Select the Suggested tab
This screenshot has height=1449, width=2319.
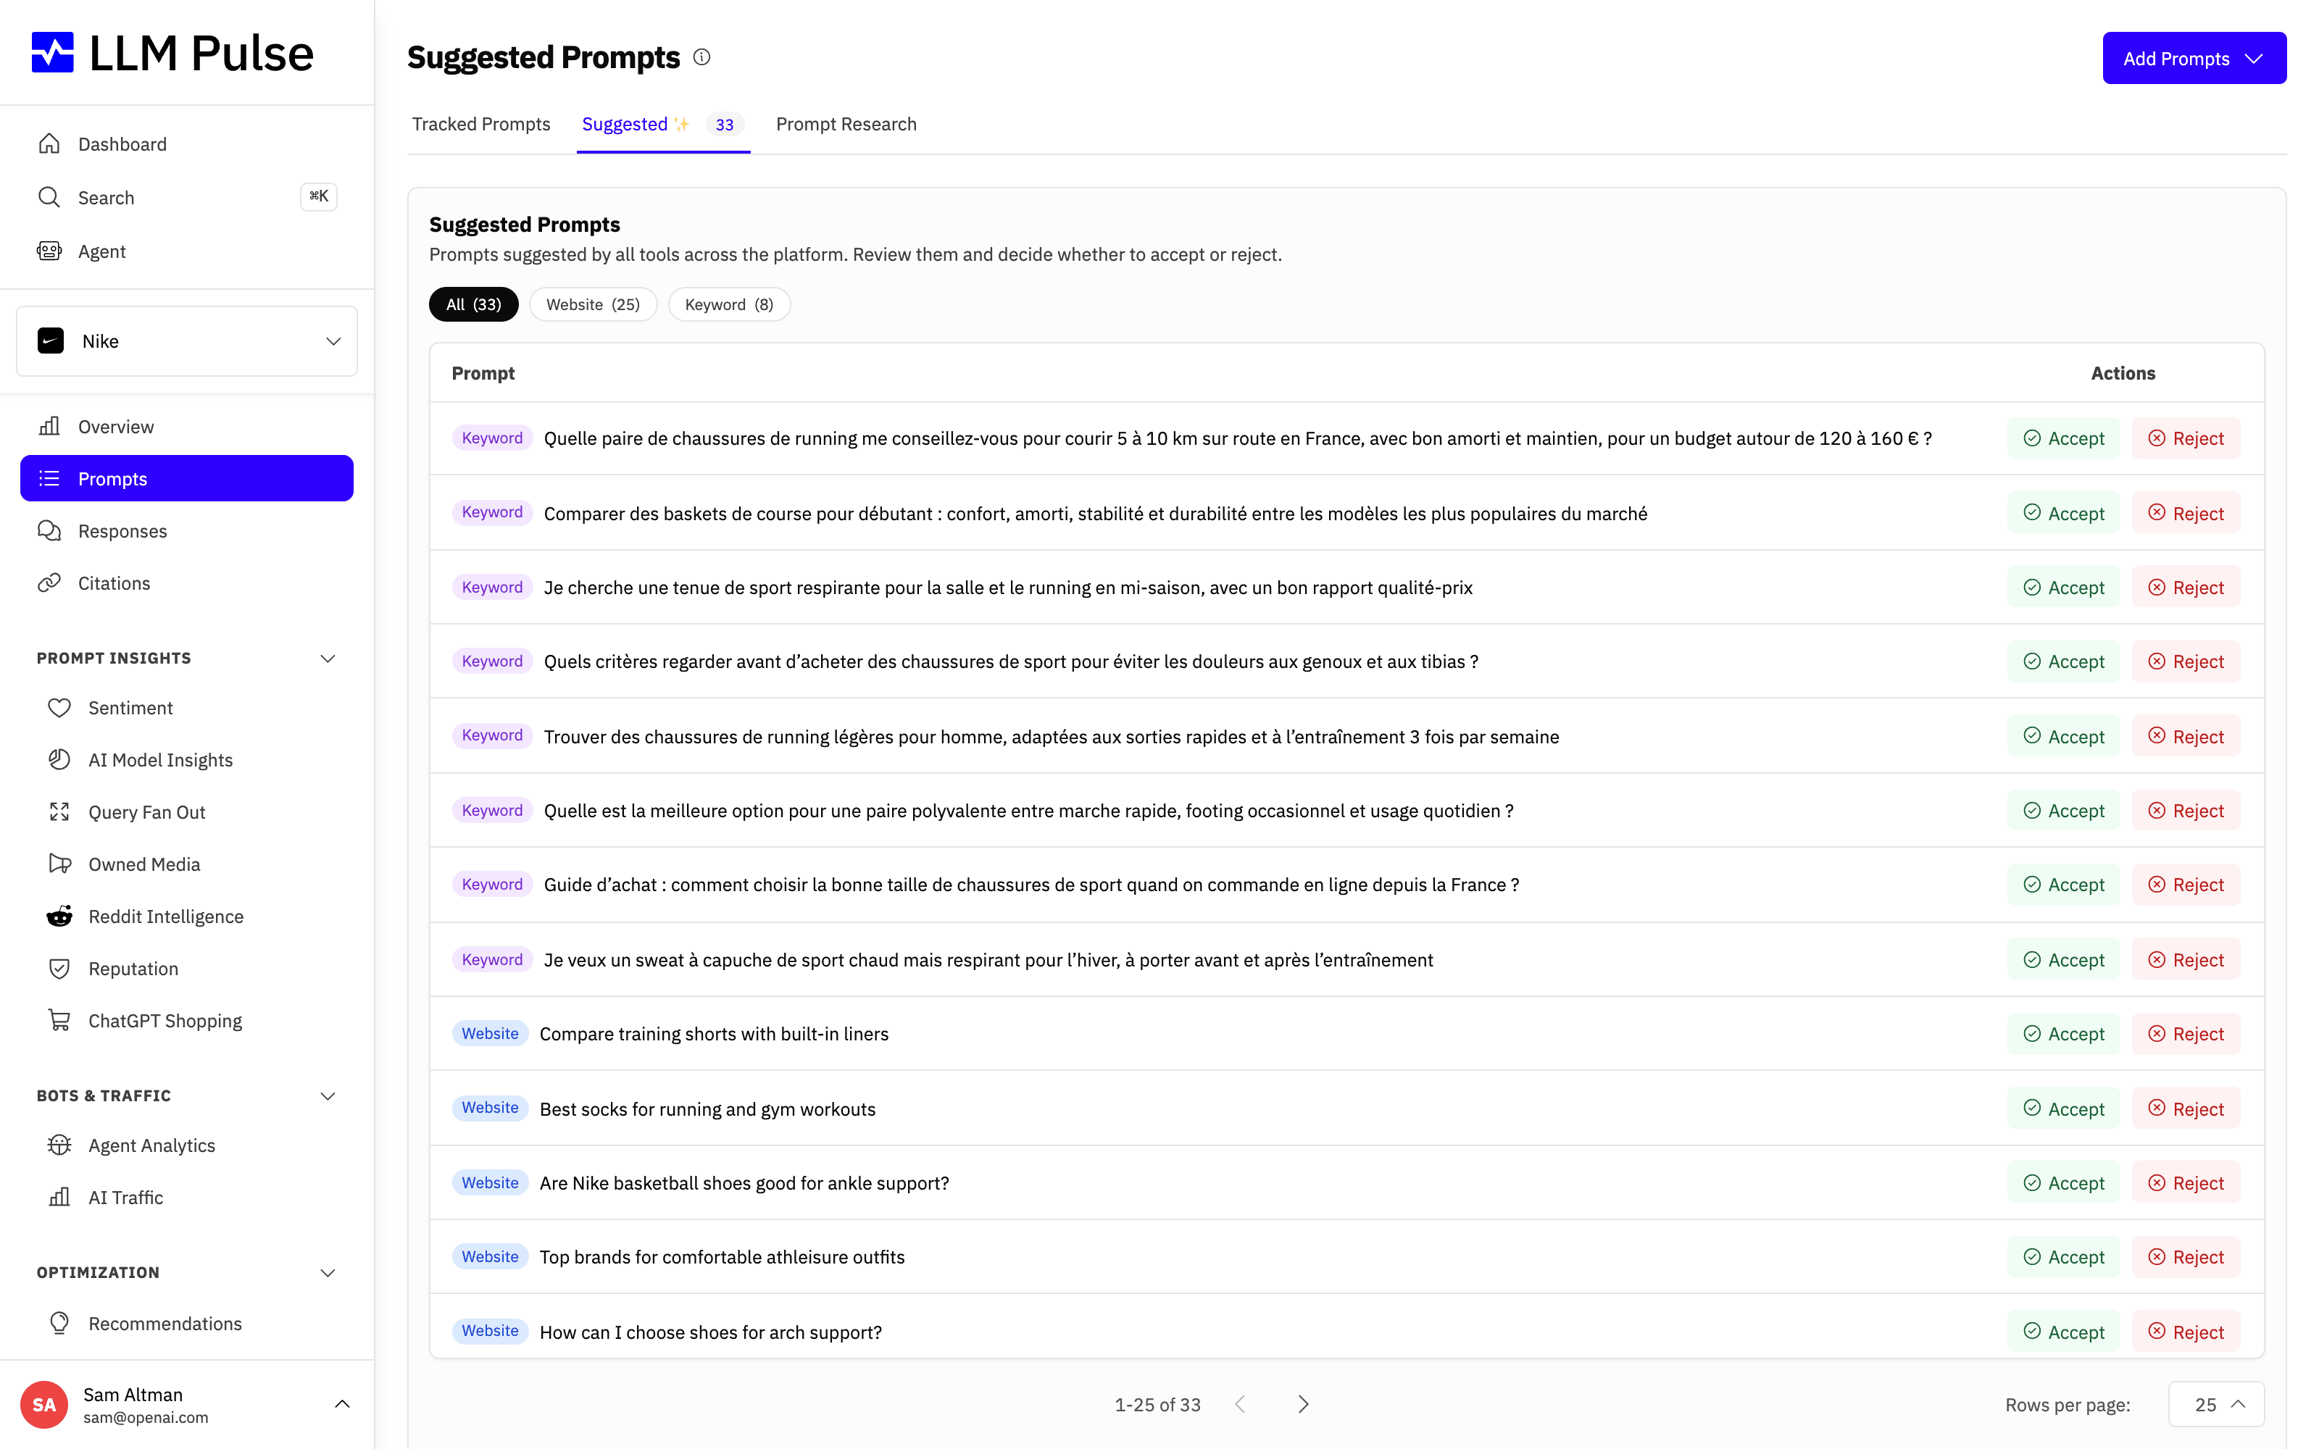tap(663, 124)
